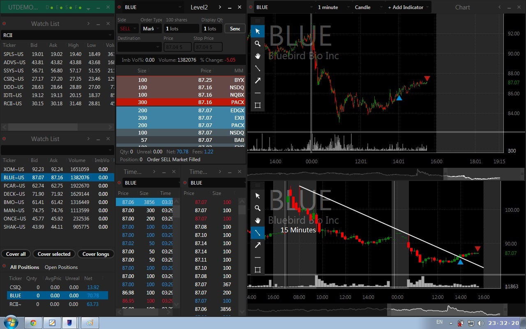
Task: Select the rectangle tool in lower chart
Action: pyautogui.click(x=258, y=270)
